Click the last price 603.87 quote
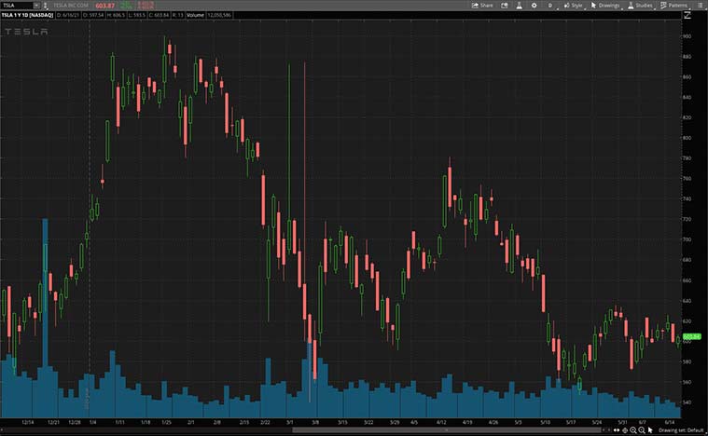The width and height of the screenshot is (708, 436). 104,6
